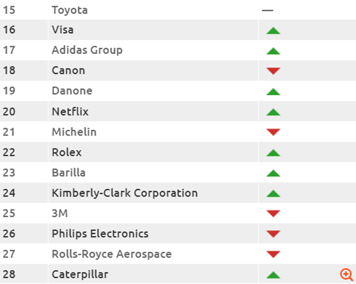
Task: Click the Toyota company name
Action: click(70, 10)
